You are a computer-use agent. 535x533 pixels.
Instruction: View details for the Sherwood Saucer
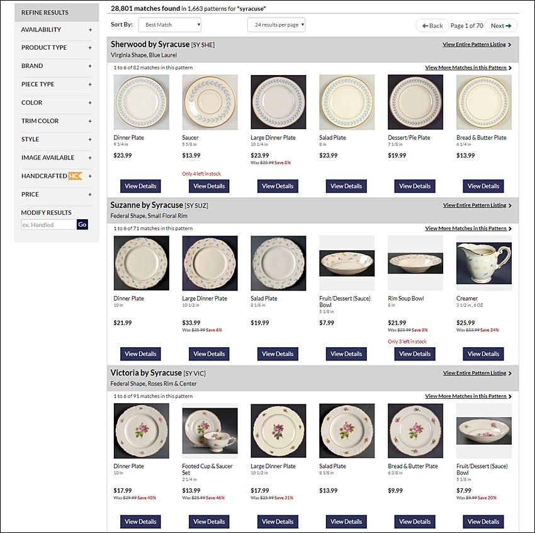click(x=209, y=186)
